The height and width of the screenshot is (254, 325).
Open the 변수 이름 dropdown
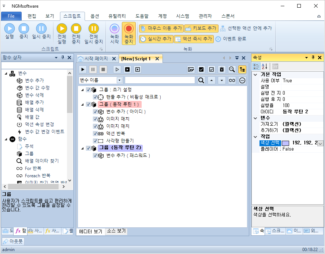(x=119, y=80)
